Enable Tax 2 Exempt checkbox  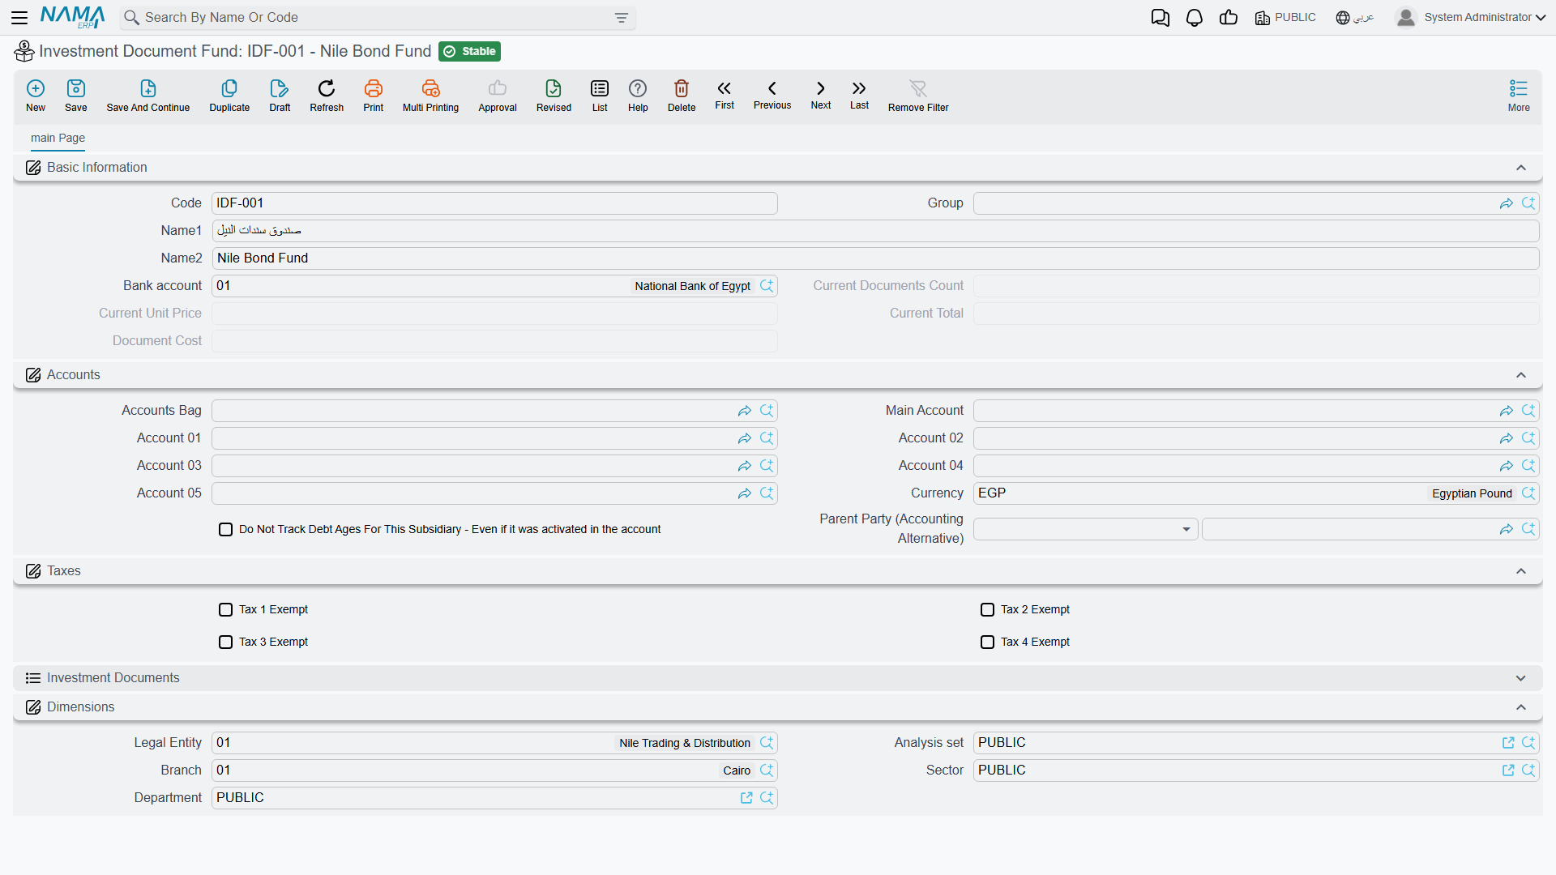[988, 609]
